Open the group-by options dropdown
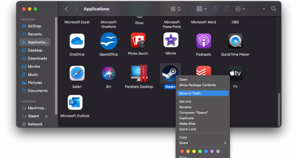The height and width of the screenshot is (158, 297). [202, 9]
